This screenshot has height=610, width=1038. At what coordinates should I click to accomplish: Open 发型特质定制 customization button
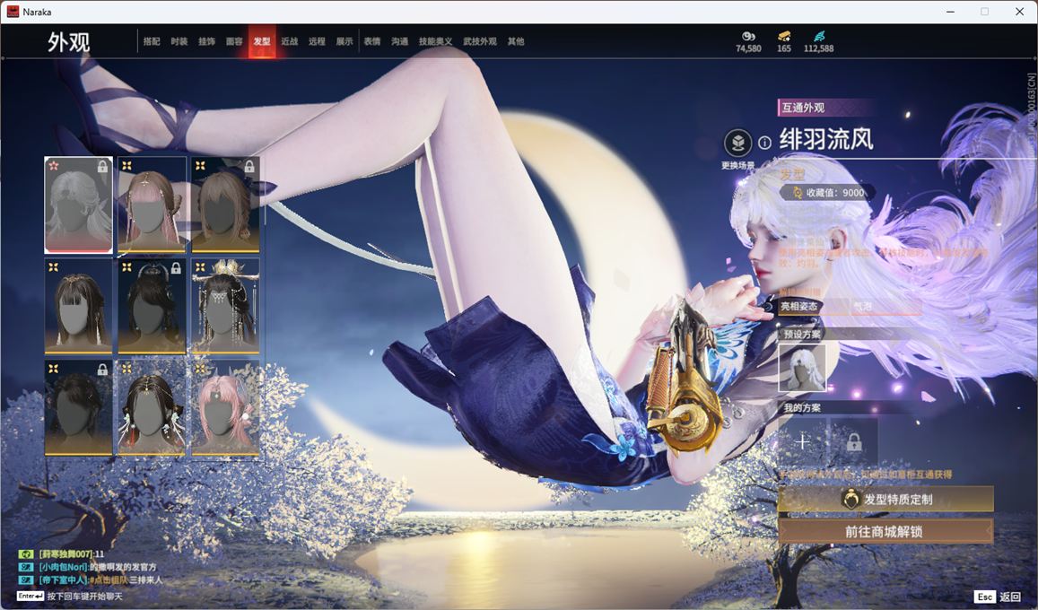(x=885, y=500)
